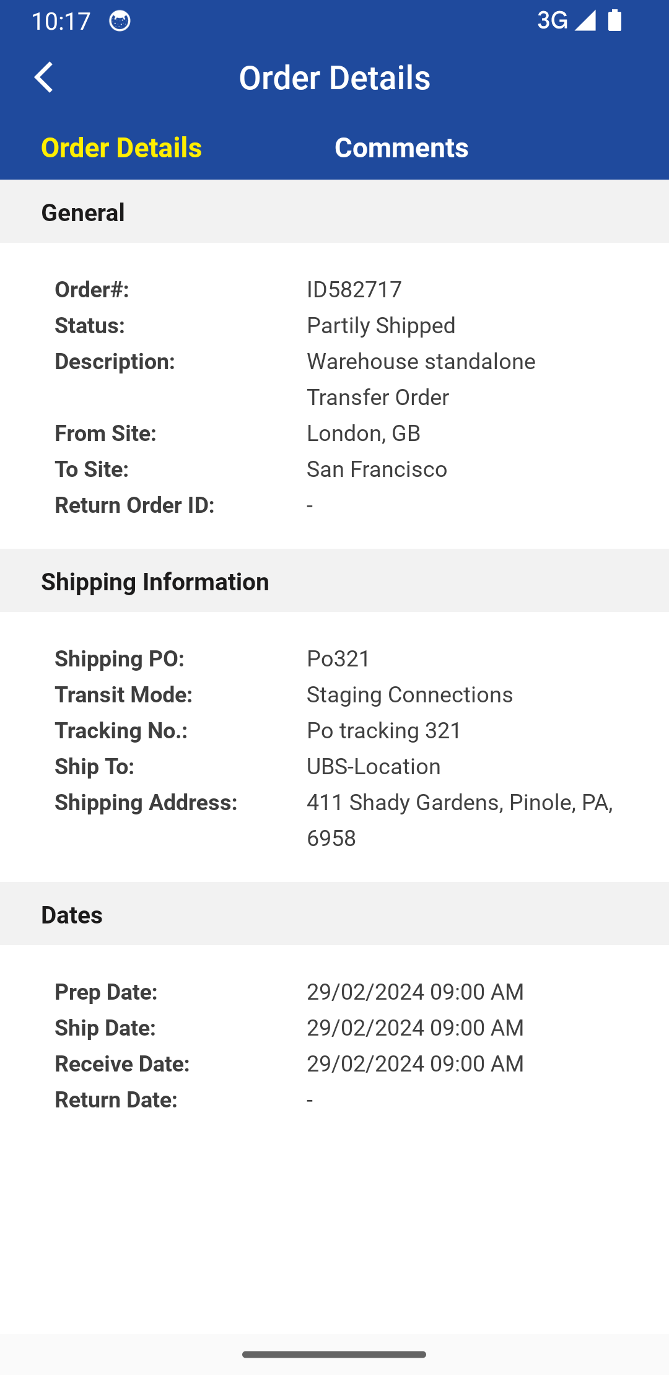Image resolution: width=669 pixels, height=1375 pixels.
Task: Tap the General section header
Action: [83, 211]
